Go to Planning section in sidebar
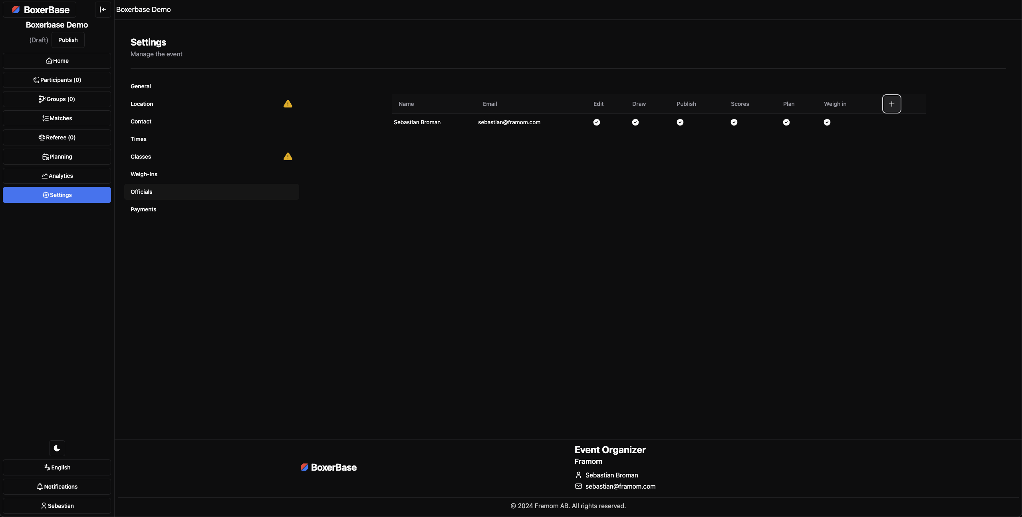 57,157
